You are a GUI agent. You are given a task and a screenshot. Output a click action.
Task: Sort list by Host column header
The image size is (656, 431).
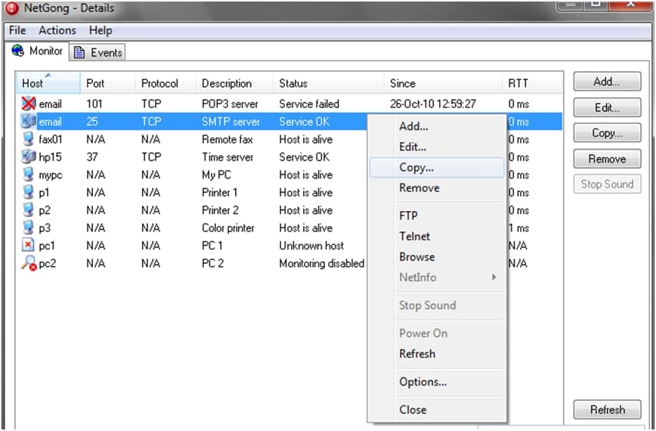click(x=48, y=83)
